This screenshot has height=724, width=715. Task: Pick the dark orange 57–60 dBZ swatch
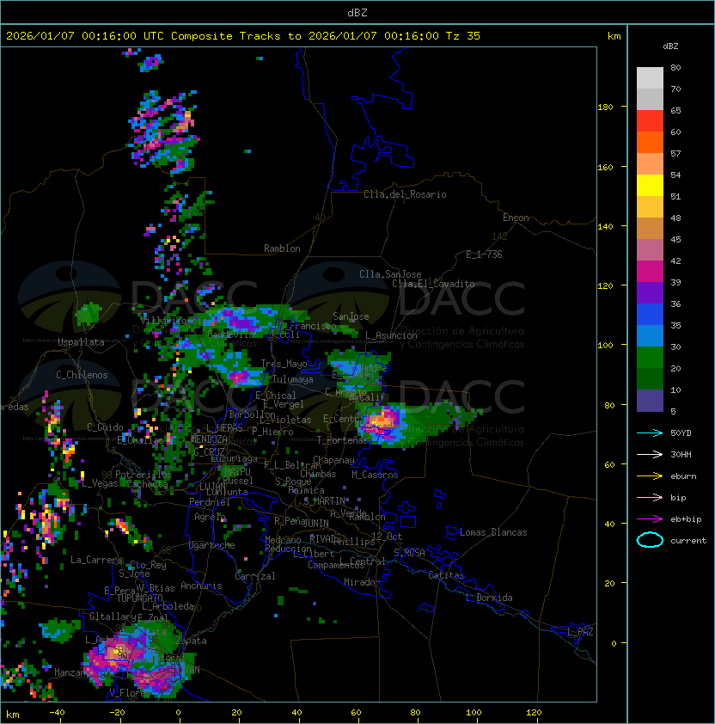click(x=650, y=143)
